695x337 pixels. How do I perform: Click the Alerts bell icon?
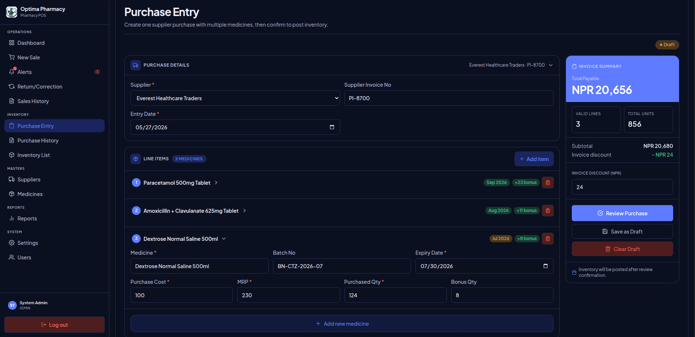12,72
